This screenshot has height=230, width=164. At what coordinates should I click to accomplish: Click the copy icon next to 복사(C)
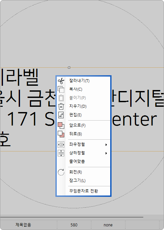point(61,89)
